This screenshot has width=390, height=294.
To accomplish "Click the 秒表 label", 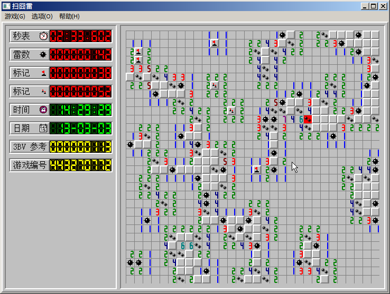I will tap(21, 36).
